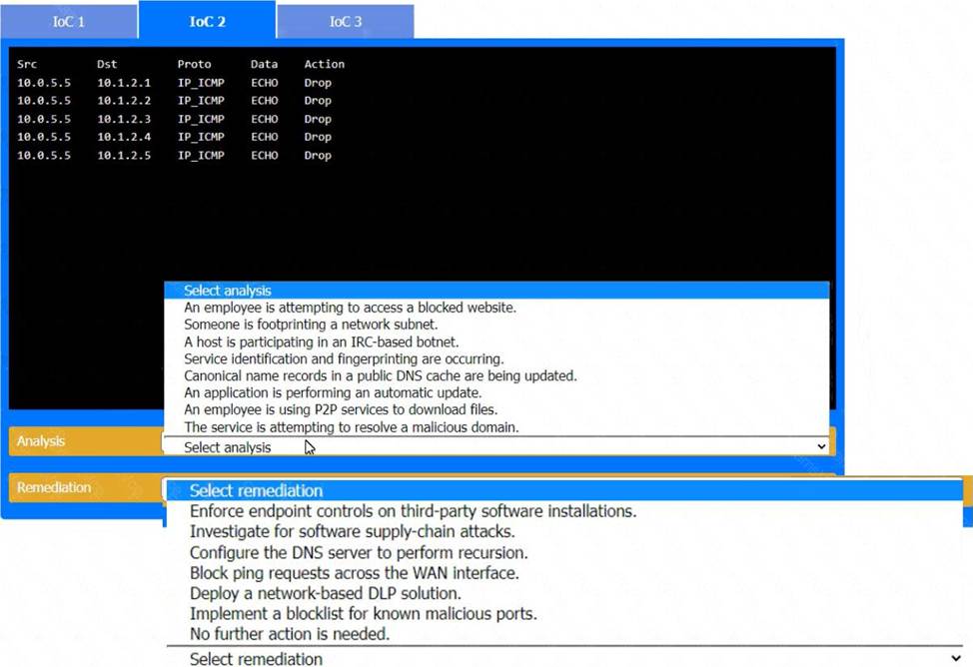Select the IoC 2 tab
The height and width of the screenshot is (667, 973).
[x=207, y=21]
